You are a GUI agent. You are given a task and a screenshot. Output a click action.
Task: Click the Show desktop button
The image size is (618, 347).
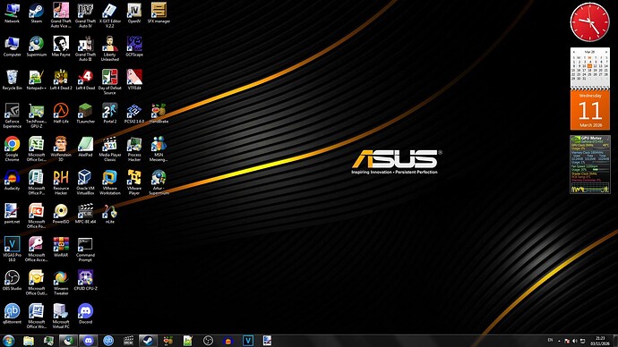(x=615, y=341)
